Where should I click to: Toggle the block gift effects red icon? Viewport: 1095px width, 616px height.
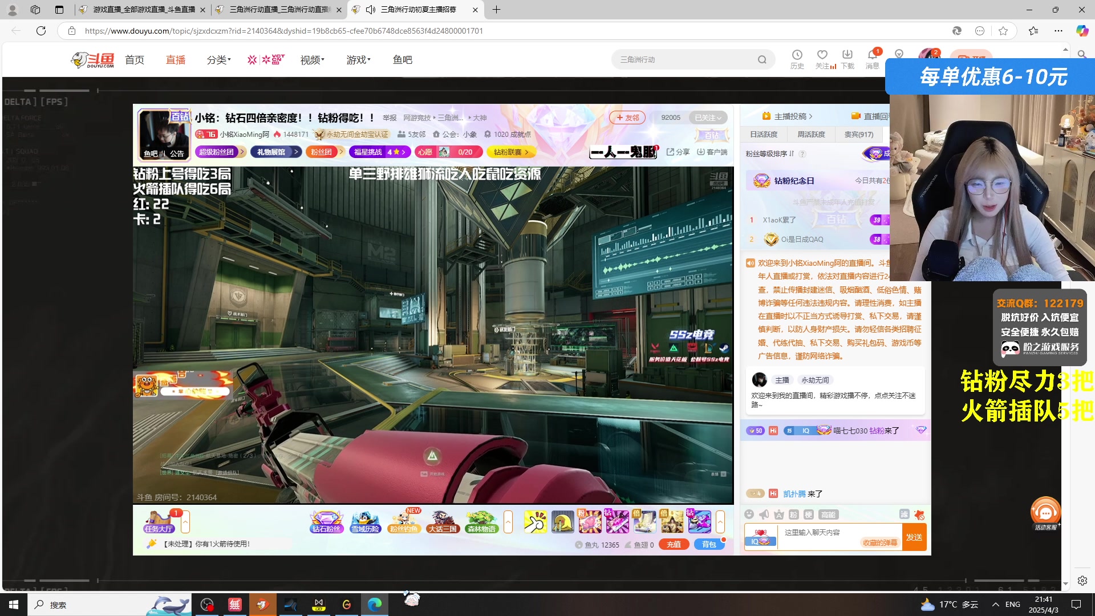point(919,514)
